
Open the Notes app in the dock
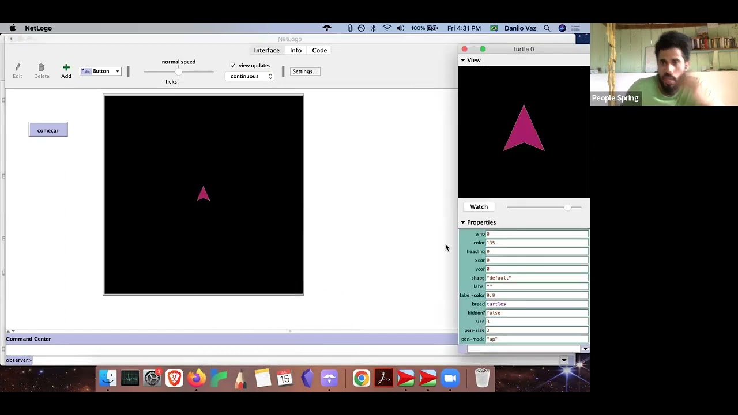(263, 378)
